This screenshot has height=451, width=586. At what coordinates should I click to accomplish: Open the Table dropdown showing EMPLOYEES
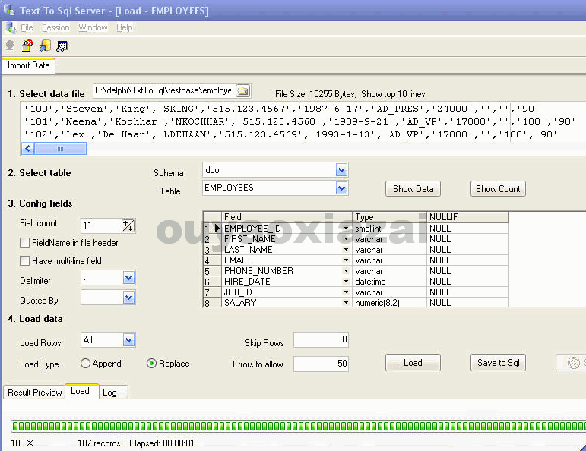341,188
